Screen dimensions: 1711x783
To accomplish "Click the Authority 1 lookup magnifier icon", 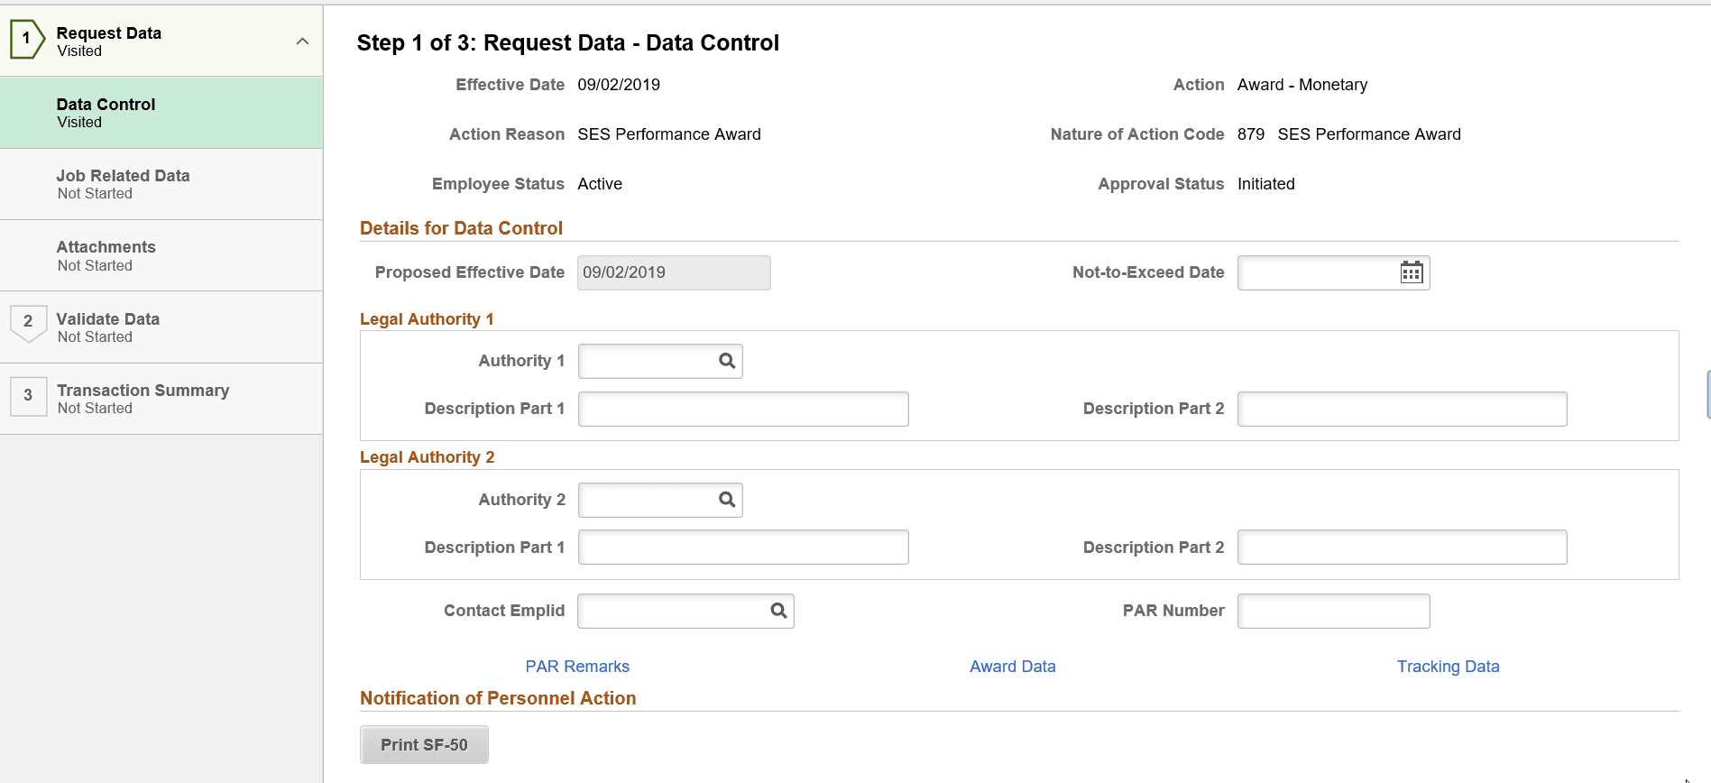I will pos(727,361).
